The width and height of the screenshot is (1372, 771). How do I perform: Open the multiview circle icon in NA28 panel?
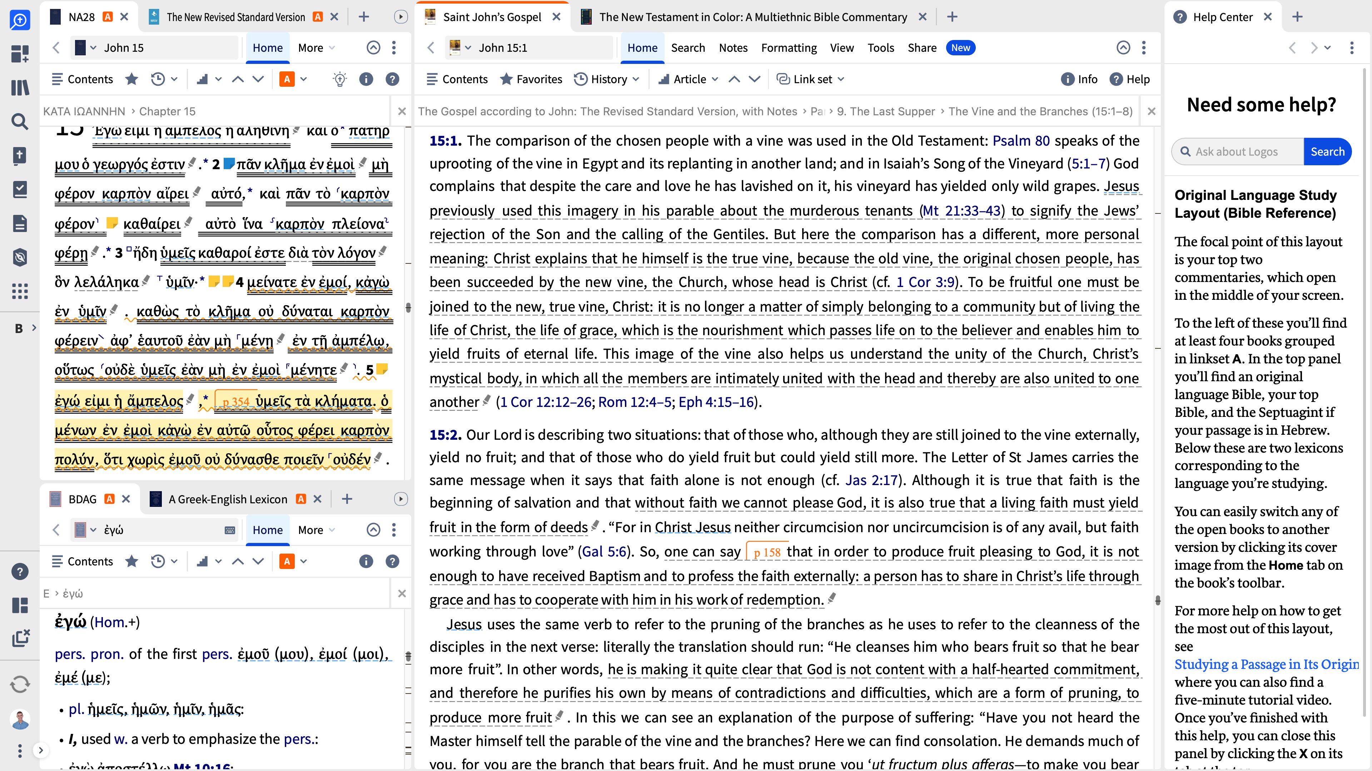coord(374,48)
